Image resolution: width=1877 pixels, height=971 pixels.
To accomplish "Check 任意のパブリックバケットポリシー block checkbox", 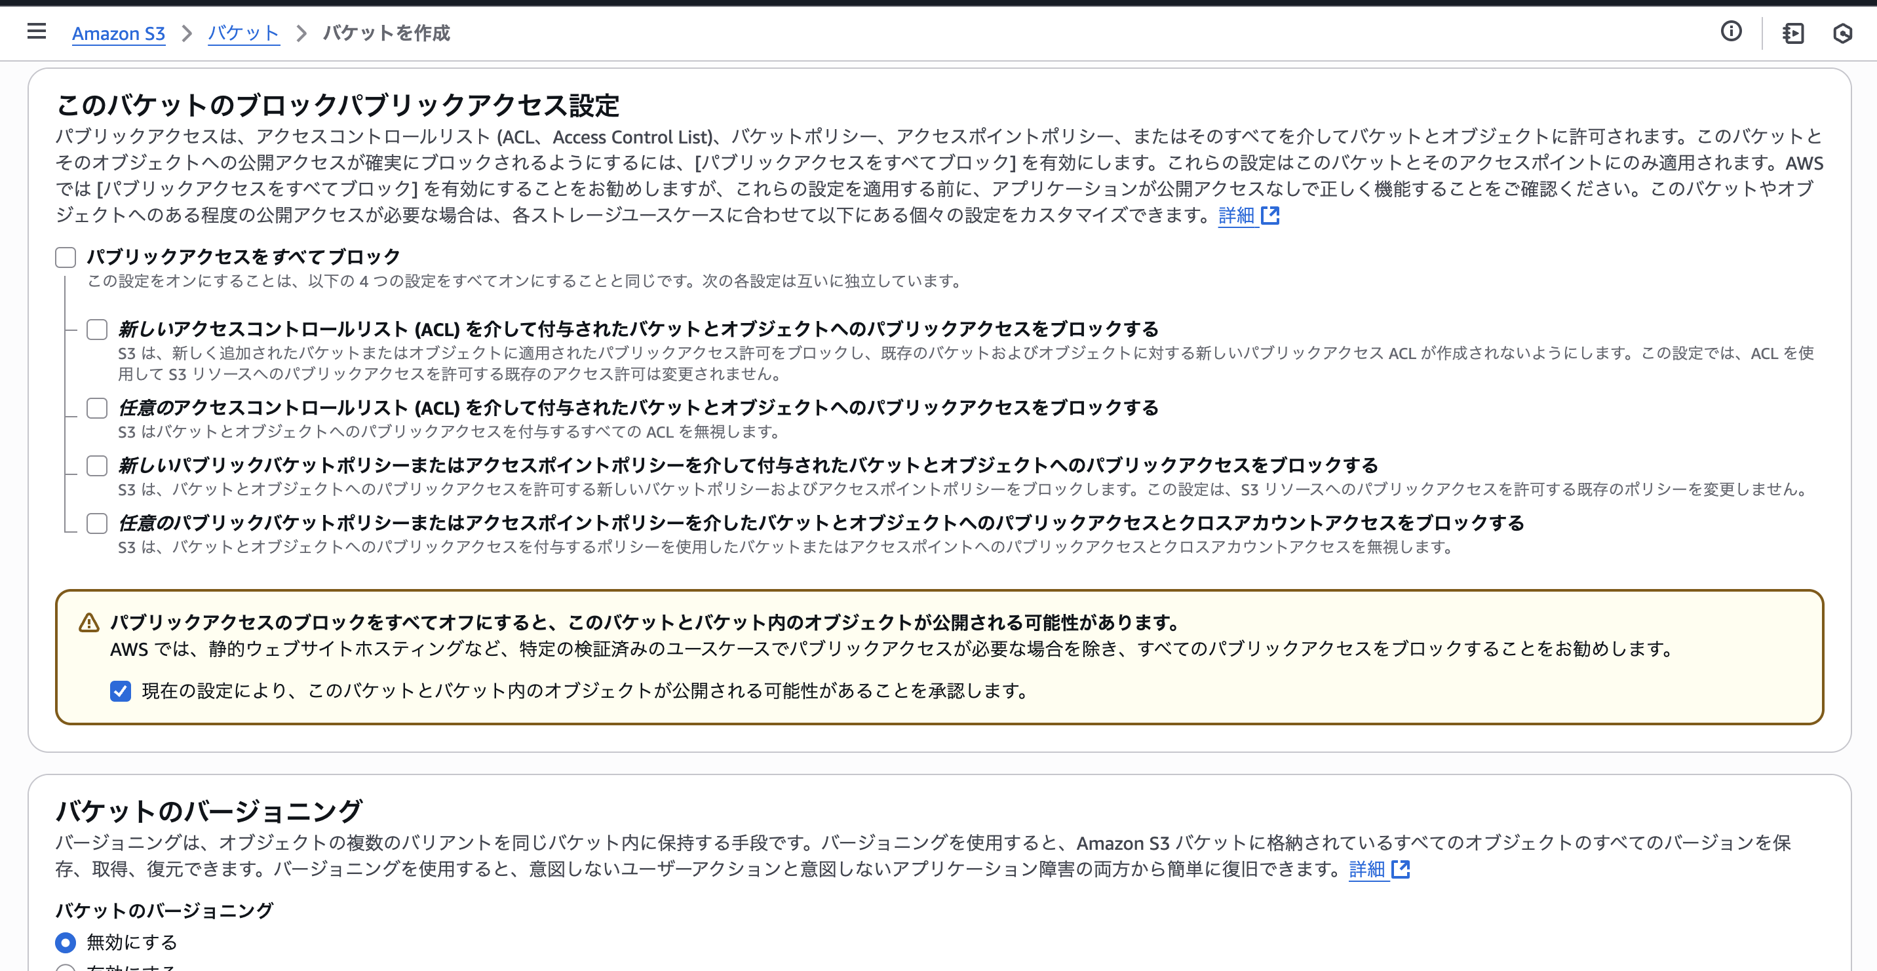I will coord(97,523).
